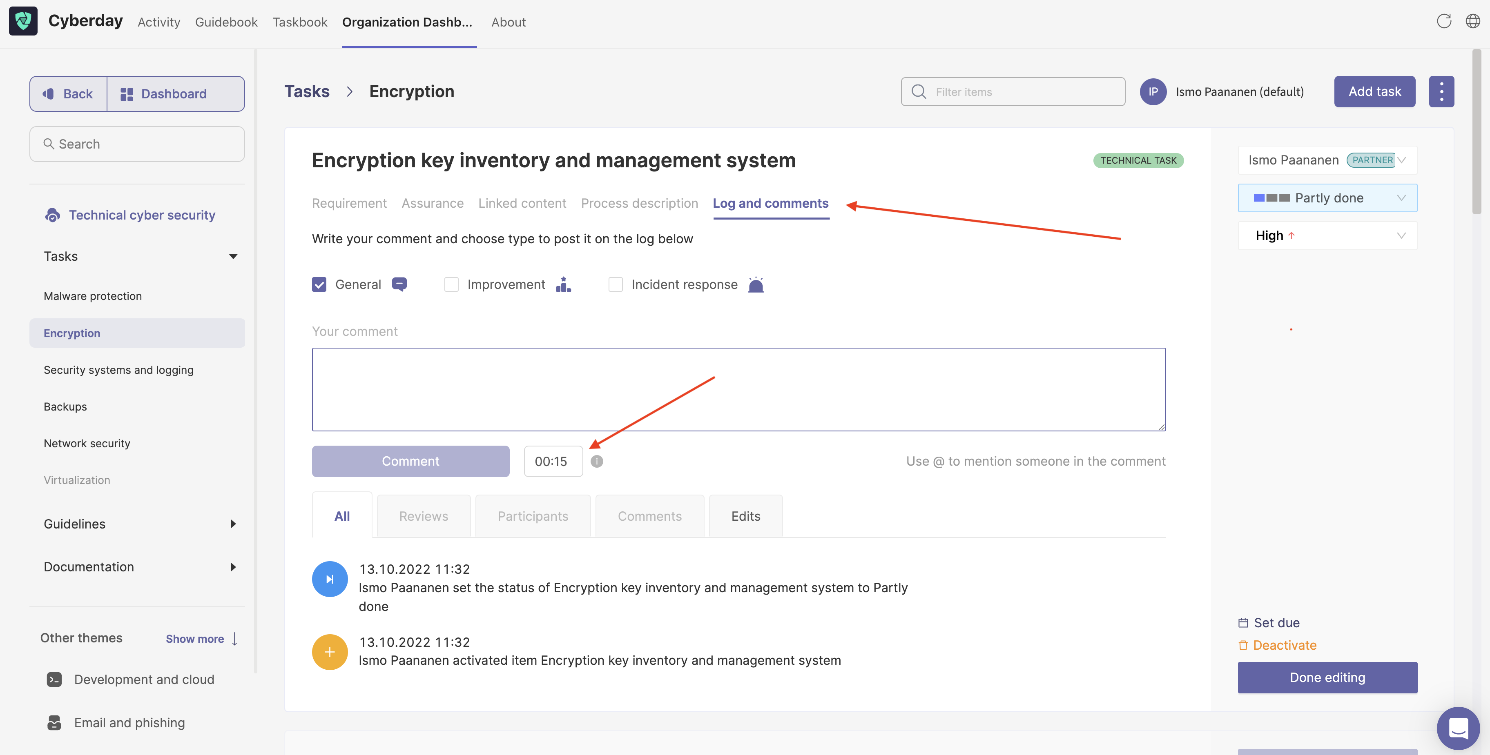The image size is (1490, 755).
Task: Open the Ismo Paananen owner dropdown
Action: [1327, 160]
